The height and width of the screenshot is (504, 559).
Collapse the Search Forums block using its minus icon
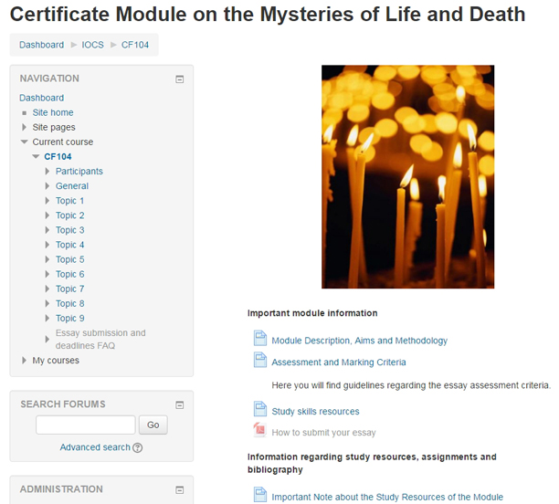coord(180,404)
